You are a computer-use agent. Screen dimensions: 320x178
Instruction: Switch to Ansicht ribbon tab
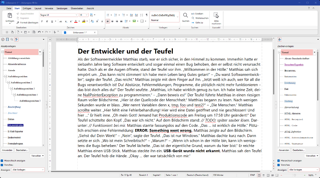(90, 8)
